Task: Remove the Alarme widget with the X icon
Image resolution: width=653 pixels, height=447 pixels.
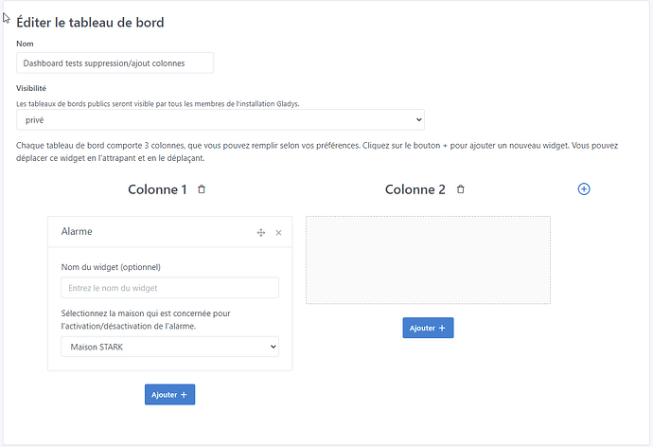Action: 278,232
